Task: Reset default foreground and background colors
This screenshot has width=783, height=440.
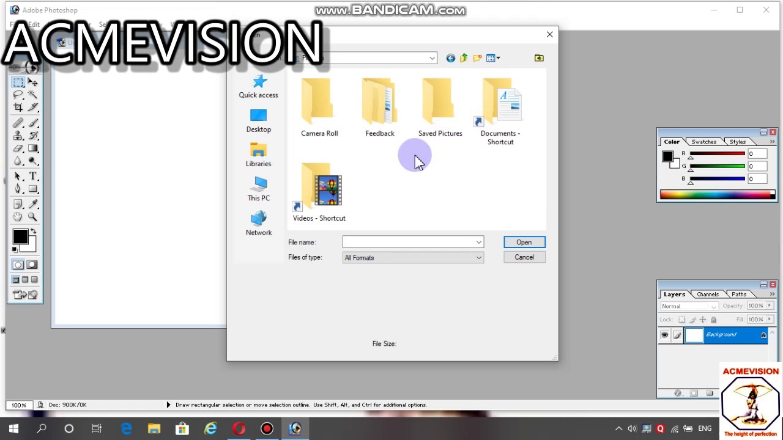Action: [x=15, y=250]
